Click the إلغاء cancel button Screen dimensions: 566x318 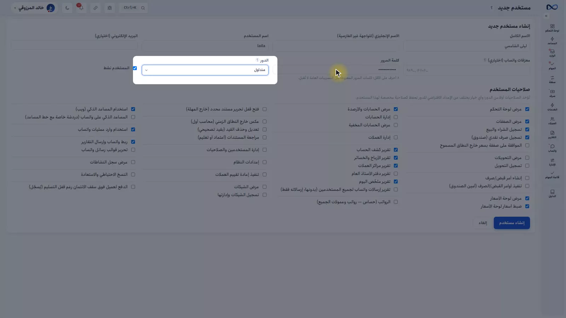pos(483,223)
